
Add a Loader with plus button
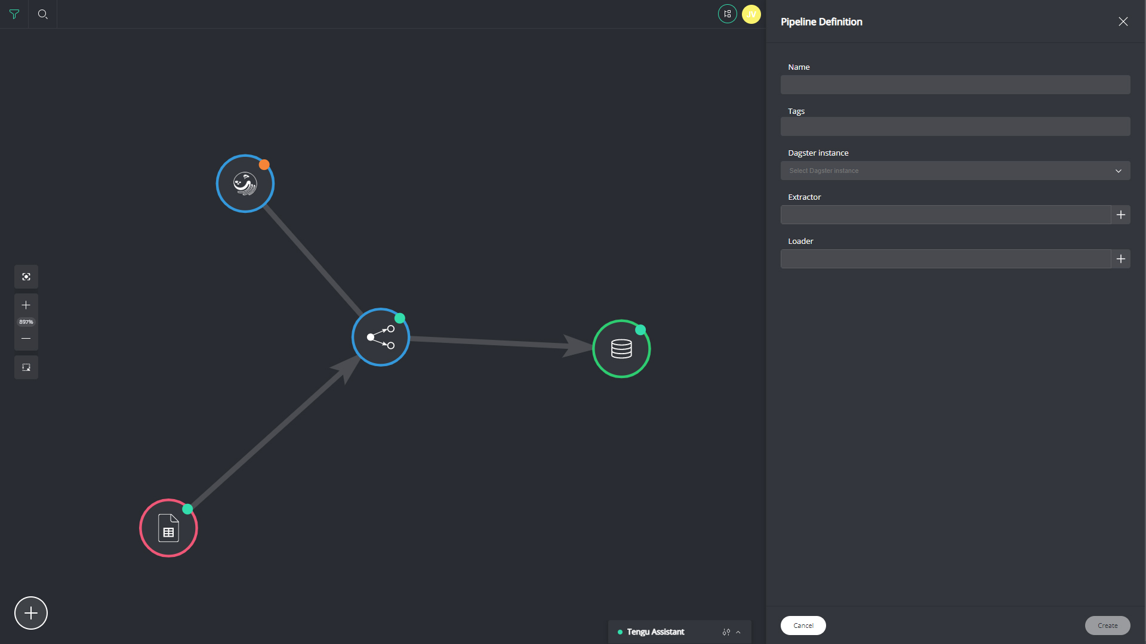[x=1120, y=259]
